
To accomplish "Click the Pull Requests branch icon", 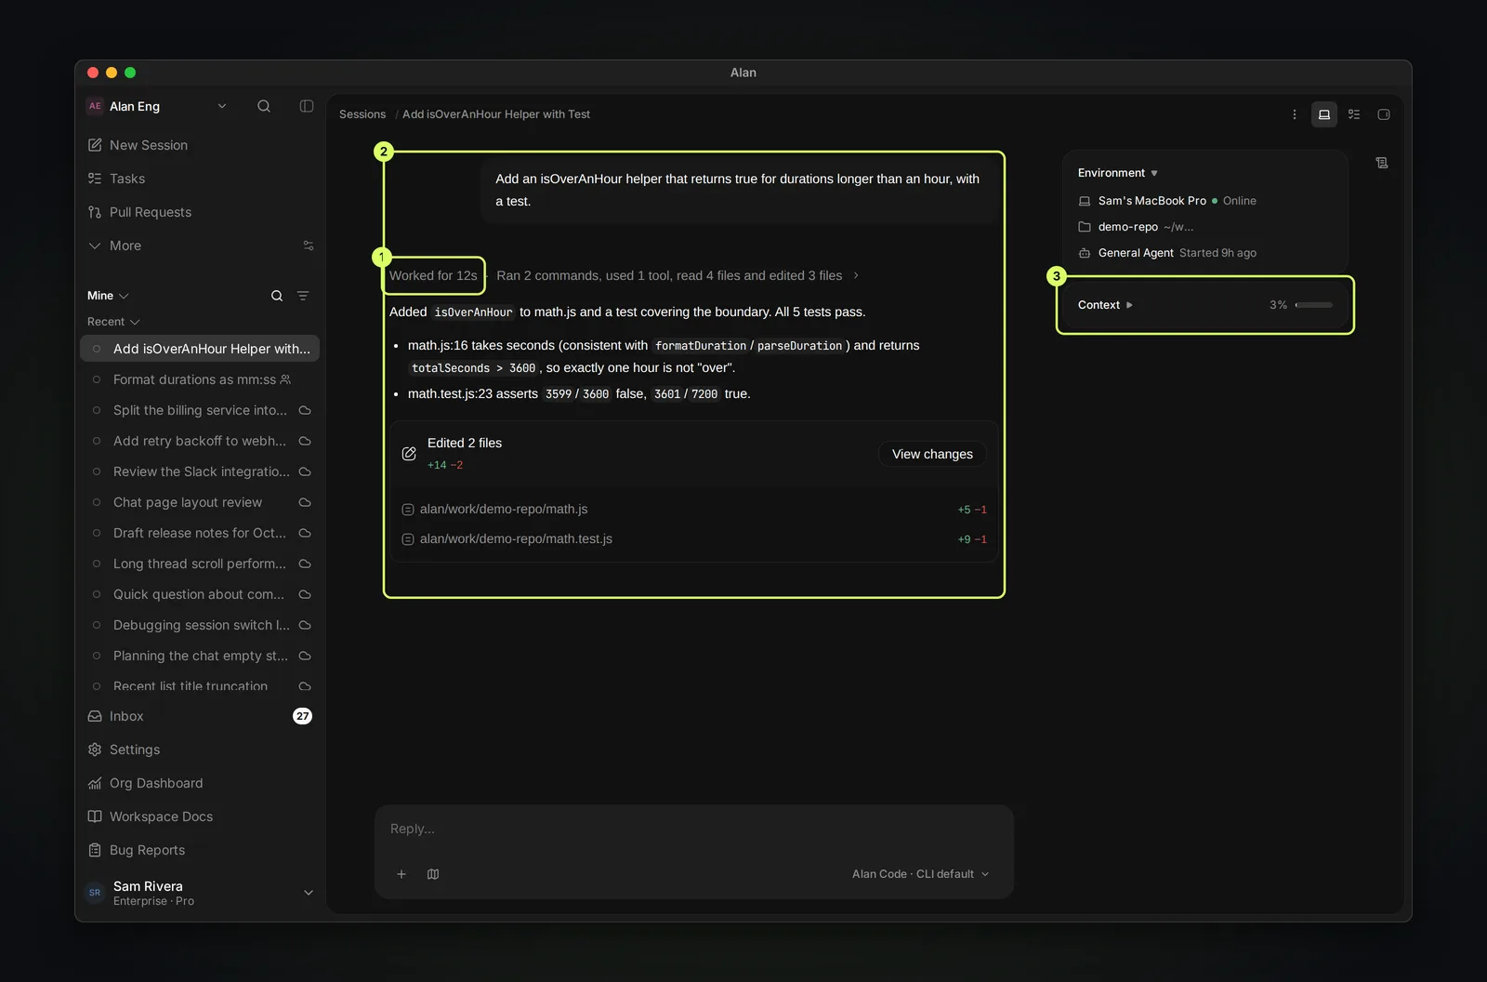I will [x=95, y=212].
